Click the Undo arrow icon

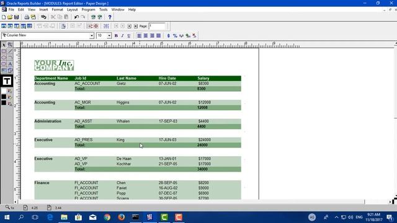[x=76, y=17]
